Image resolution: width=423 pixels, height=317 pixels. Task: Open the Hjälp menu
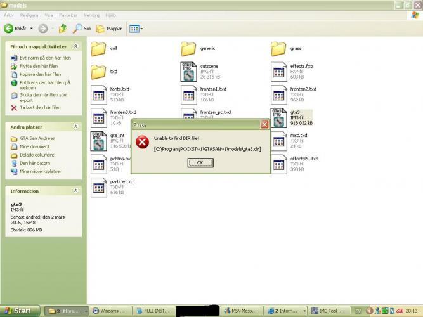coord(110,15)
